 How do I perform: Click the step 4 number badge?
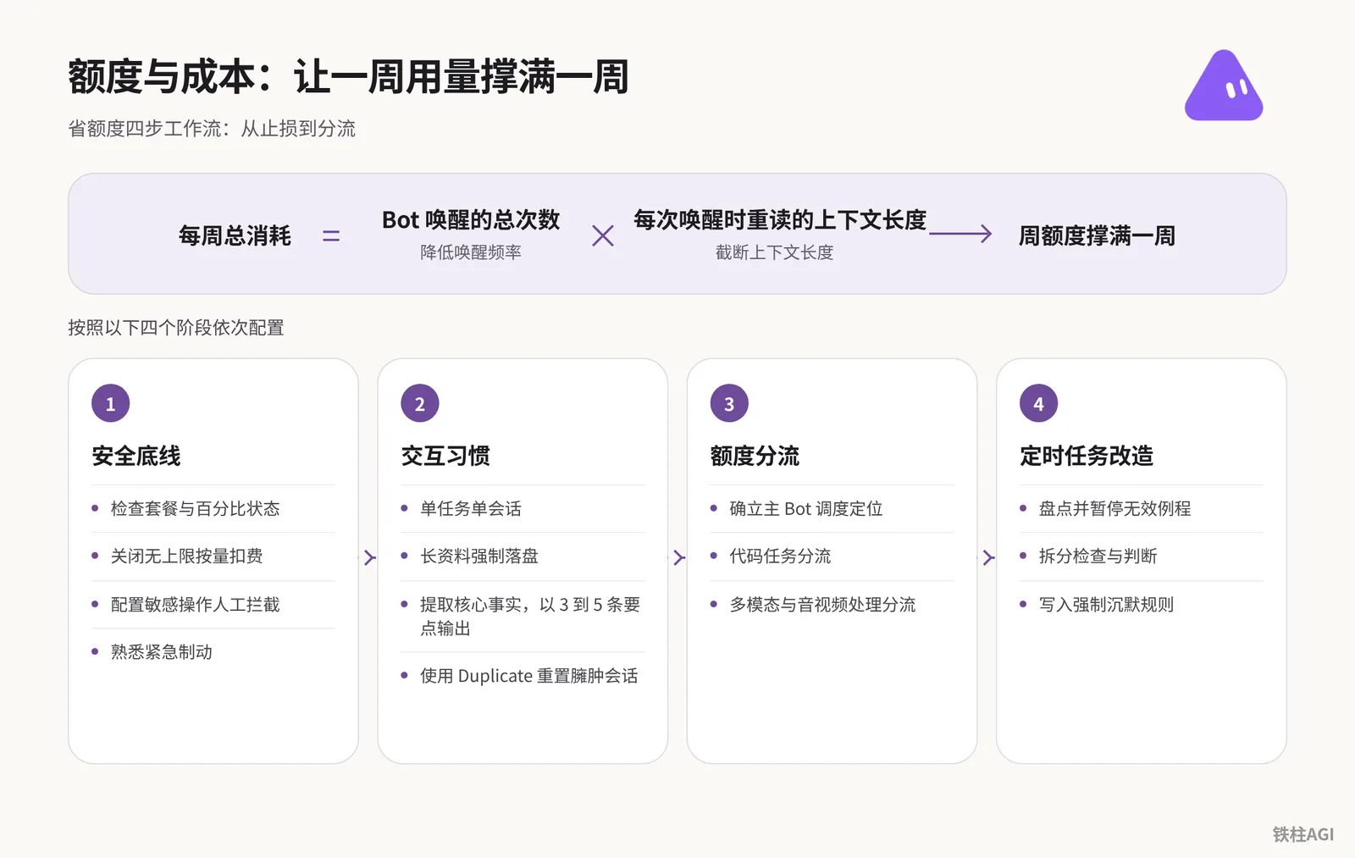tap(1038, 403)
